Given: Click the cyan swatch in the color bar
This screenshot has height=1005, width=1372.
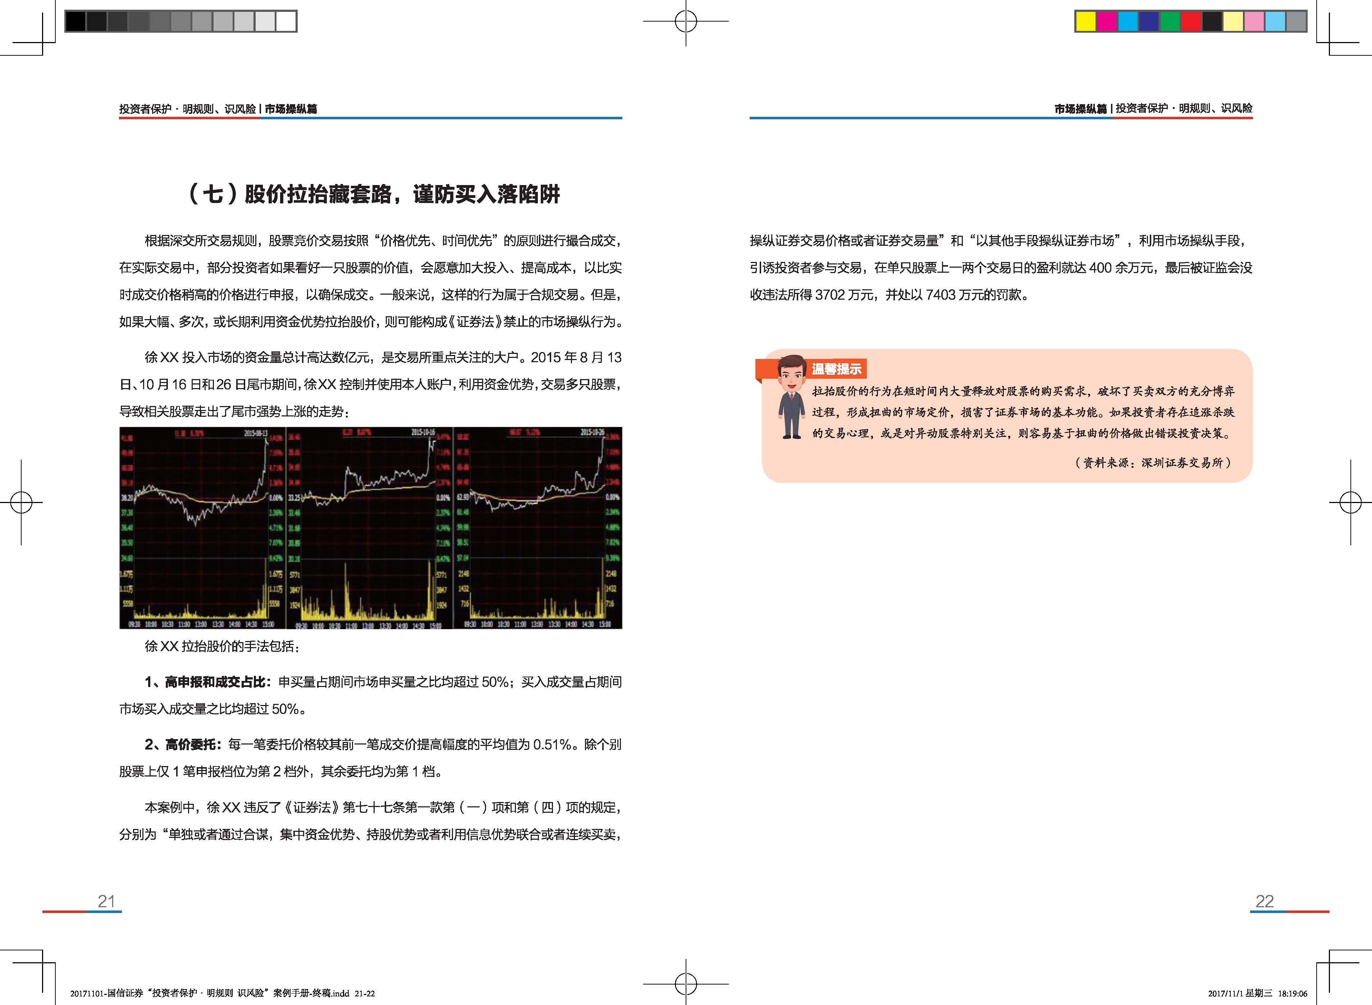Looking at the screenshot, I should [1128, 21].
